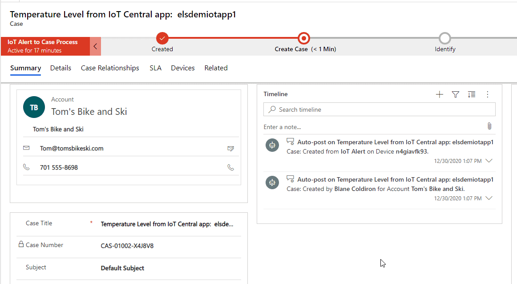This screenshot has width=517, height=284.
Task: Click the Timeline panel heading
Action: [x=275, y=94]
